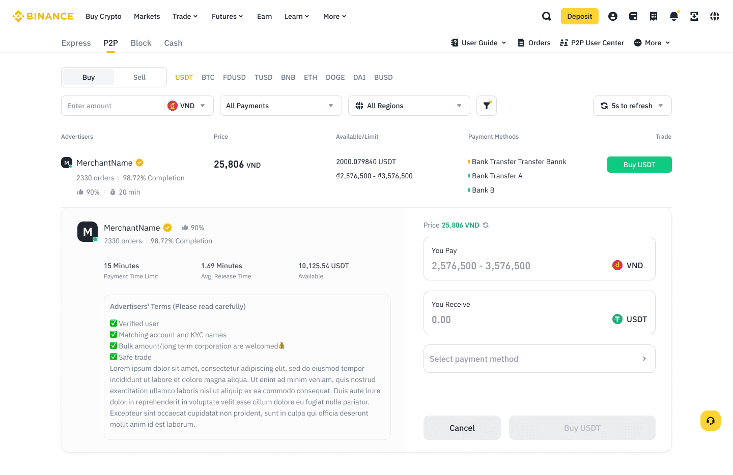Click the USDT Tether icon in You Receive
The width and height of the screenshot is (733, 475).
click(617, 319)
